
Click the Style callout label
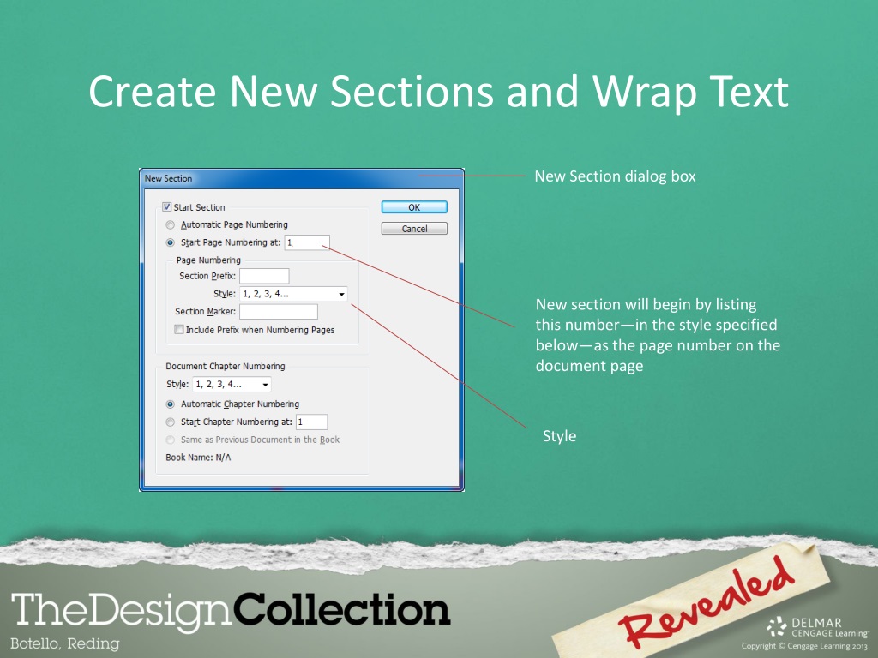pos(559,436)
